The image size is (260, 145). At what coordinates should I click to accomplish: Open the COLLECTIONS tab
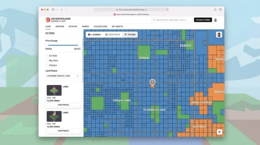tap(100, 27)
